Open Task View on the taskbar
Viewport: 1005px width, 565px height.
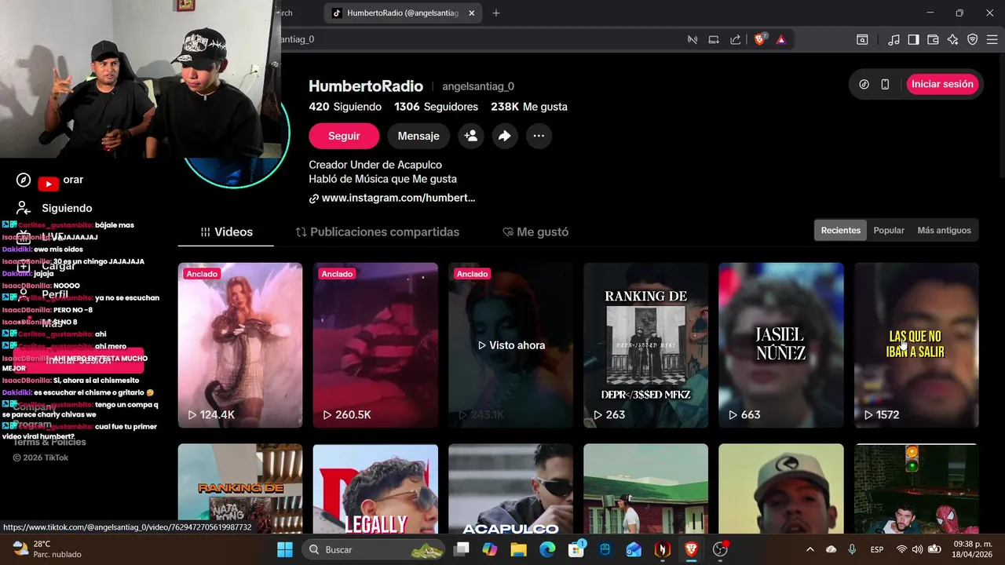(x=462, y=549)
